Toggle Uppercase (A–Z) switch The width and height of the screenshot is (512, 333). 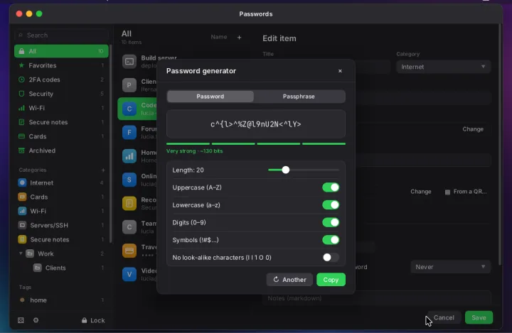point(331,187)
